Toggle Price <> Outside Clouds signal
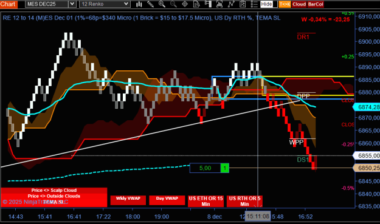This screenshot has width=380, height=224. 54,196
